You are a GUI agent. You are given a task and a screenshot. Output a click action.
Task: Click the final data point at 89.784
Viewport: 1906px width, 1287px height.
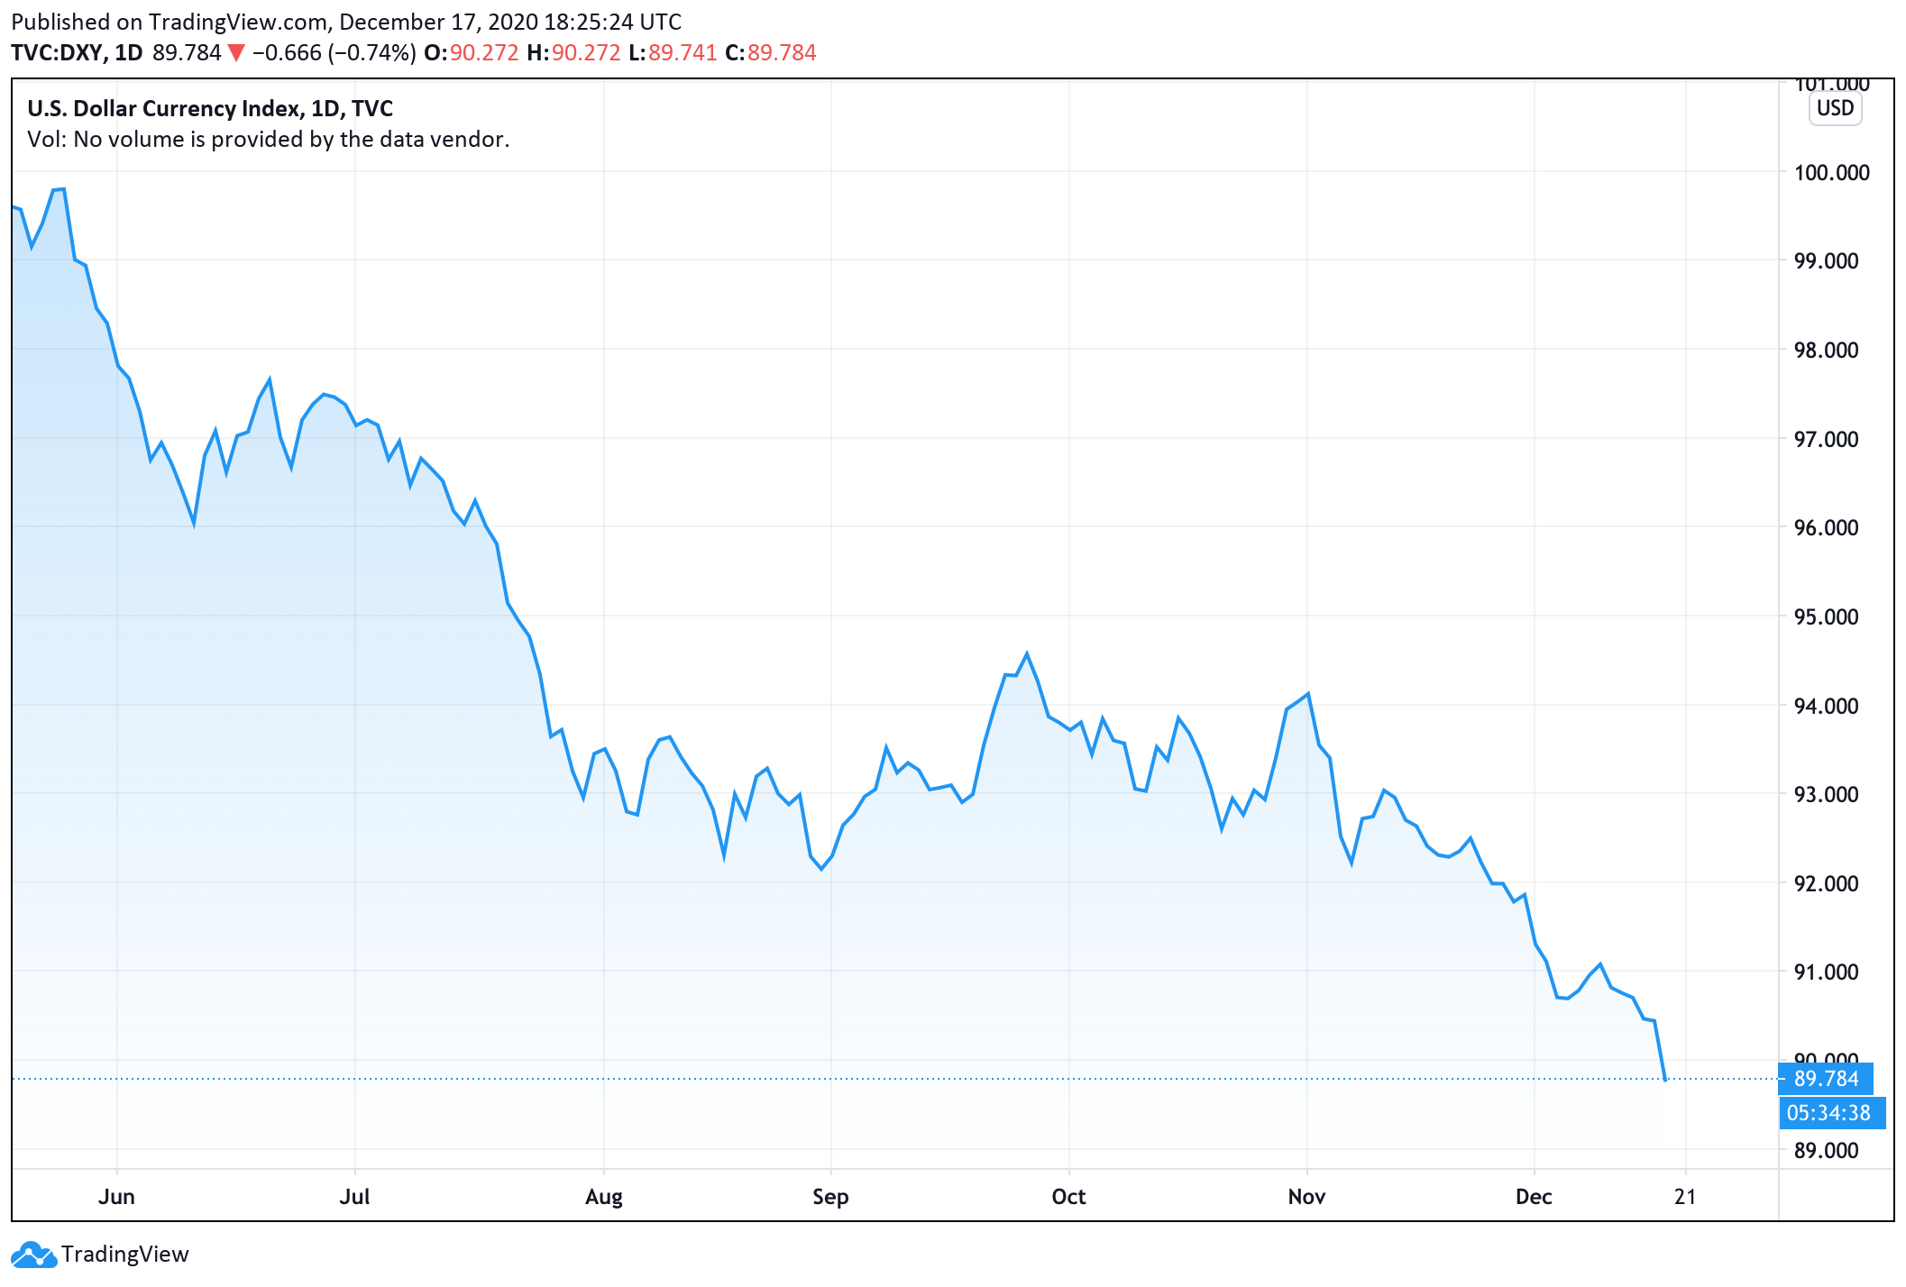click(1664, 1079)
